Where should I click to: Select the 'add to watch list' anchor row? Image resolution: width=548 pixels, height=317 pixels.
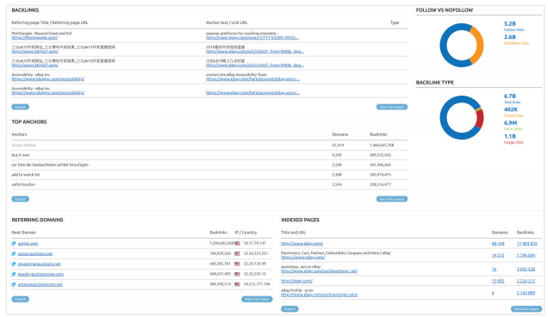[209, 175]
